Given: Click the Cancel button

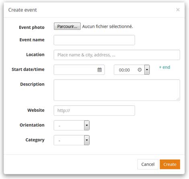Looking at the screenshot, I should point(148,164).
